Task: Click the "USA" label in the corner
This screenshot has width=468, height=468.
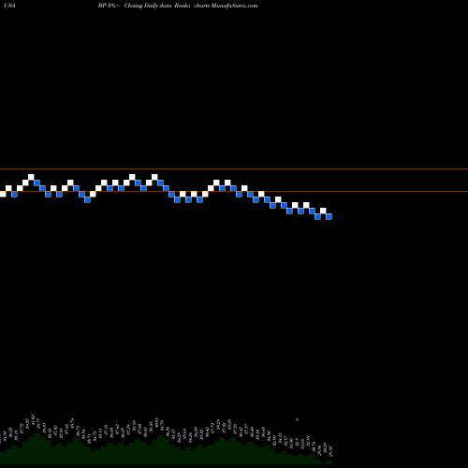Action: (9, 6)
